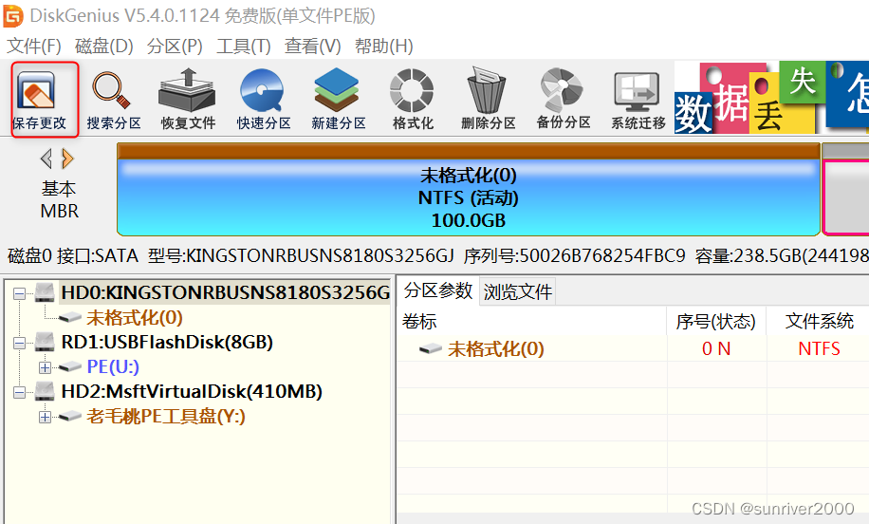Screen dimensions: 869x524
Task: Select RD1:USBFlashDisk(8GB) in the tree
Action: (x=167, y=342)
